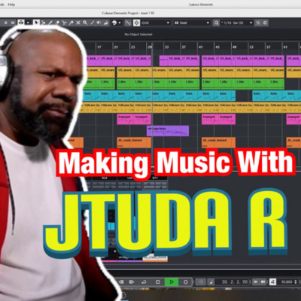
Task: Click the position display 30. 2. 2. 80
Action: (235, 282)
